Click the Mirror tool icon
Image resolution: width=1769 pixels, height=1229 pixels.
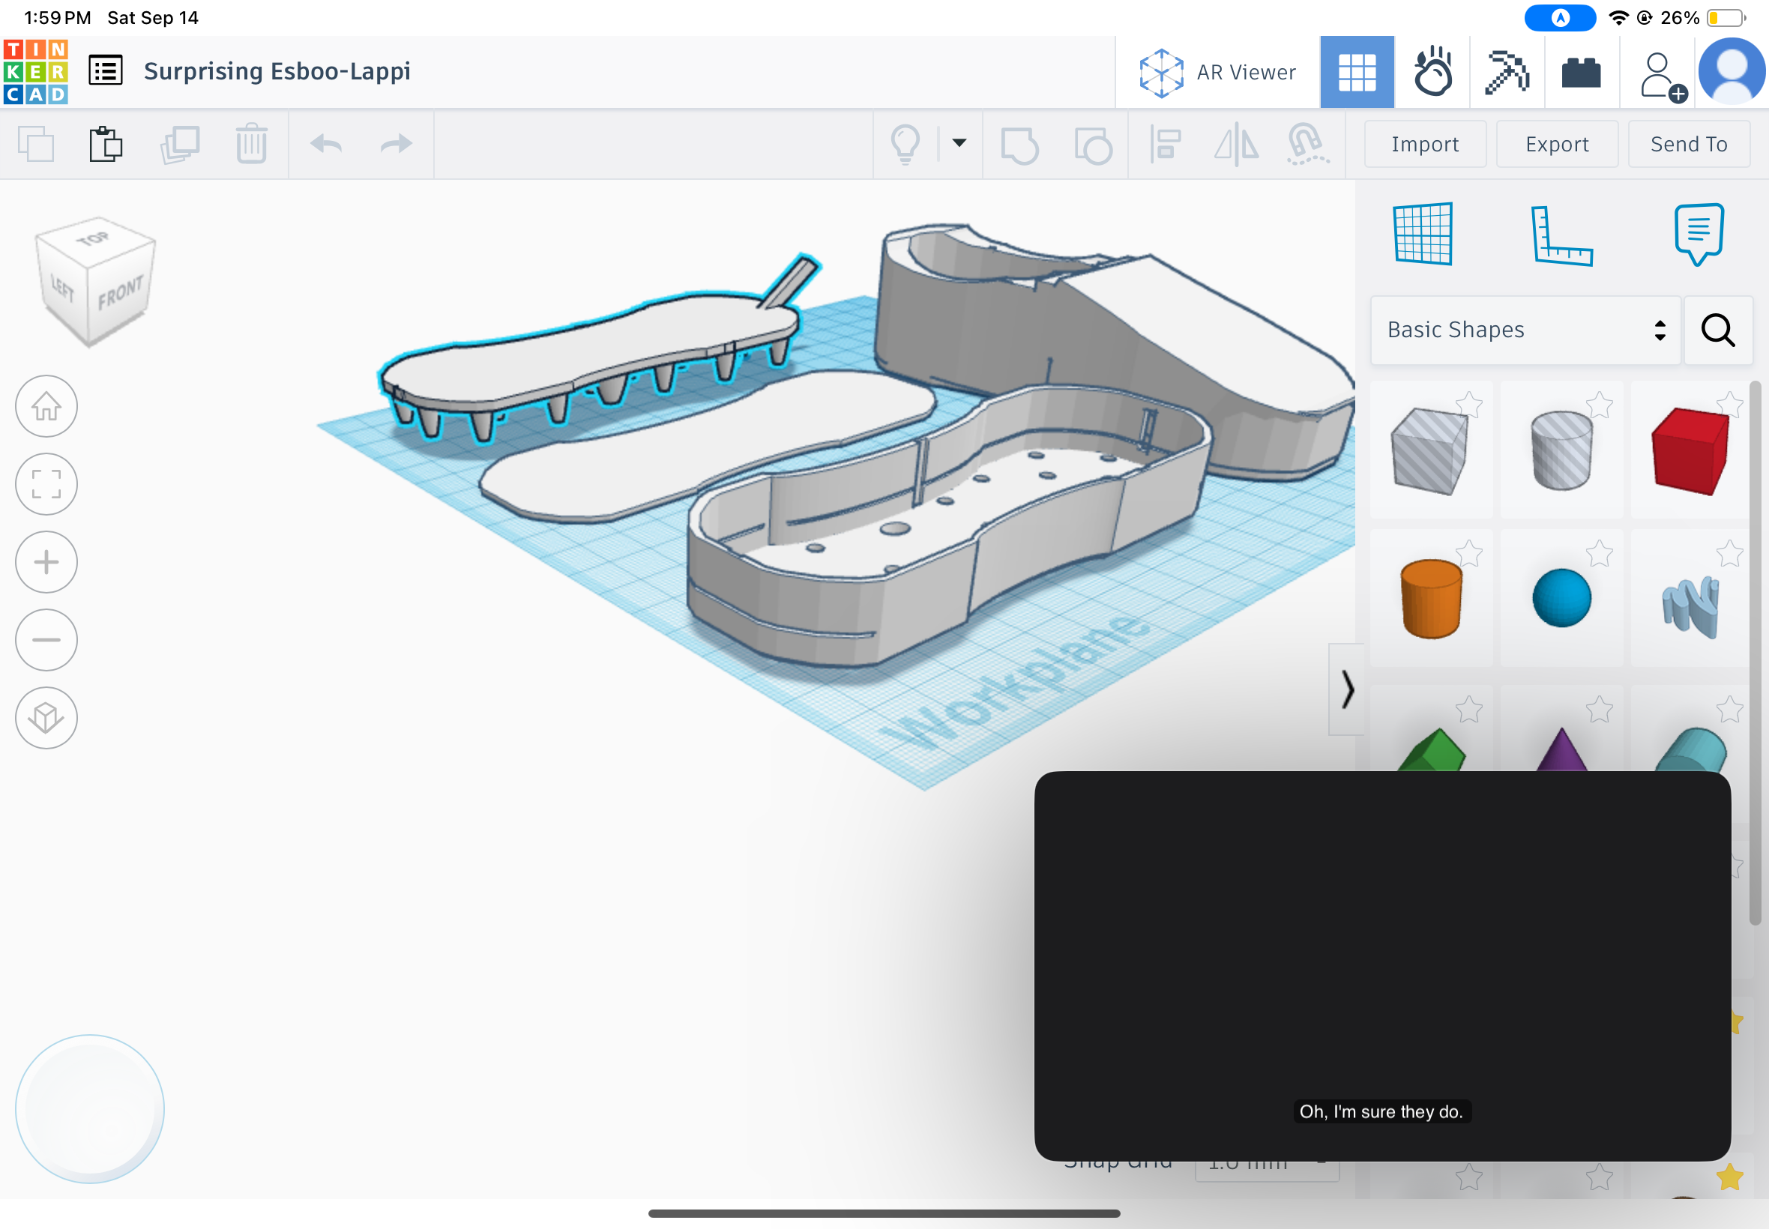pos(1236,144)
